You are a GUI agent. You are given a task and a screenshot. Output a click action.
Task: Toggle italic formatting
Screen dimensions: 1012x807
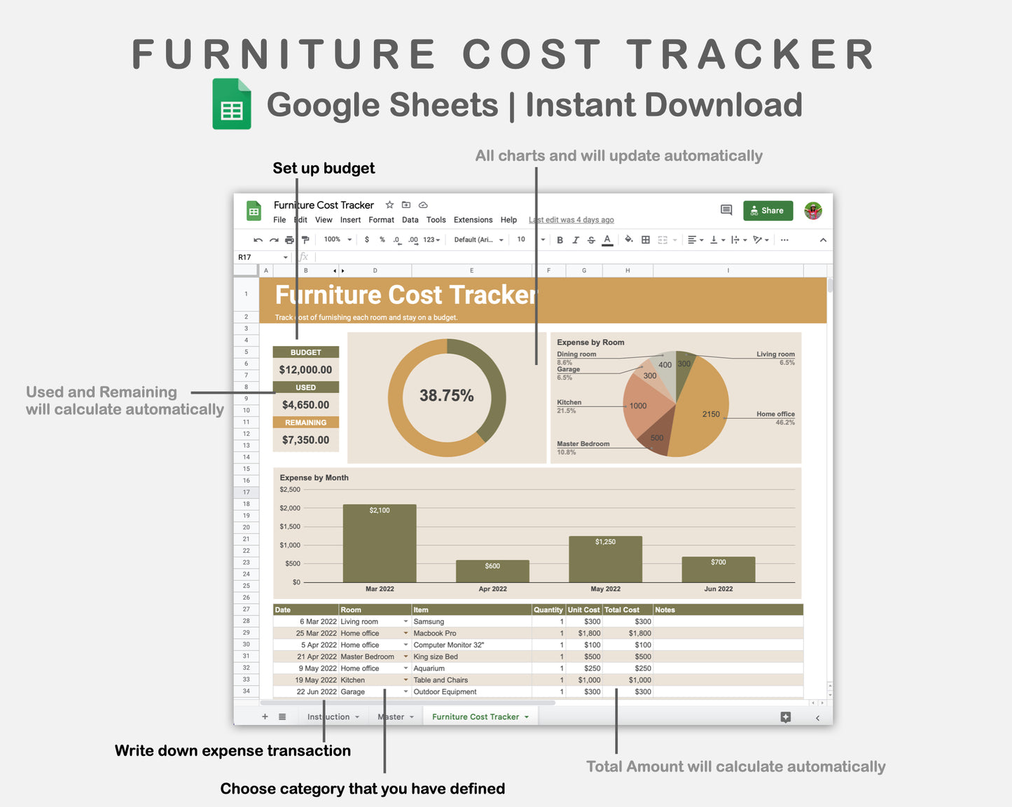click(x=576, y=240)
